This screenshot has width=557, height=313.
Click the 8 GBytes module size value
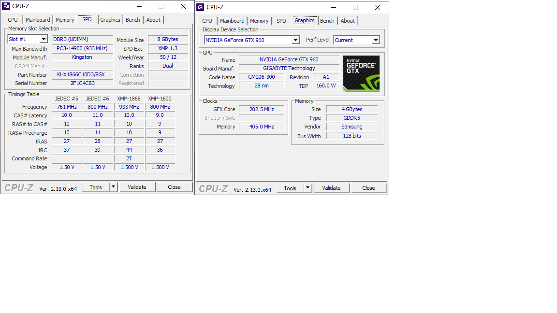click(x=168, y=40)
